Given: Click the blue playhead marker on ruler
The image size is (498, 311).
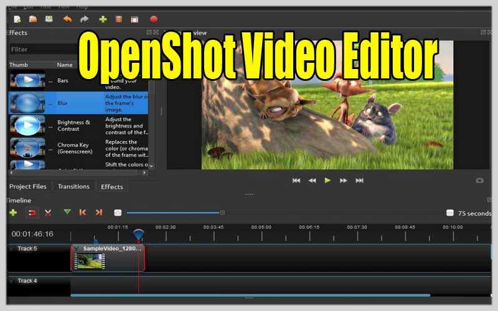Looking at the screenshot, I should tap(138, 235).
